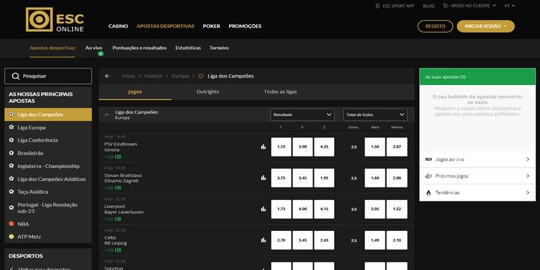Expand Próximos jogos row chevron
Screen dimensions: 540x270
528,176
